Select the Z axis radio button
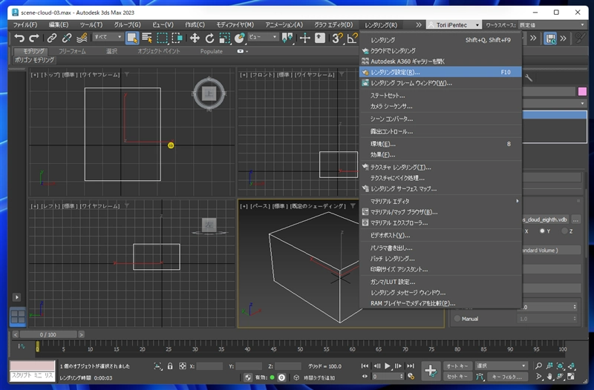Viewport: 594px width, 390px height. point(565,231)
